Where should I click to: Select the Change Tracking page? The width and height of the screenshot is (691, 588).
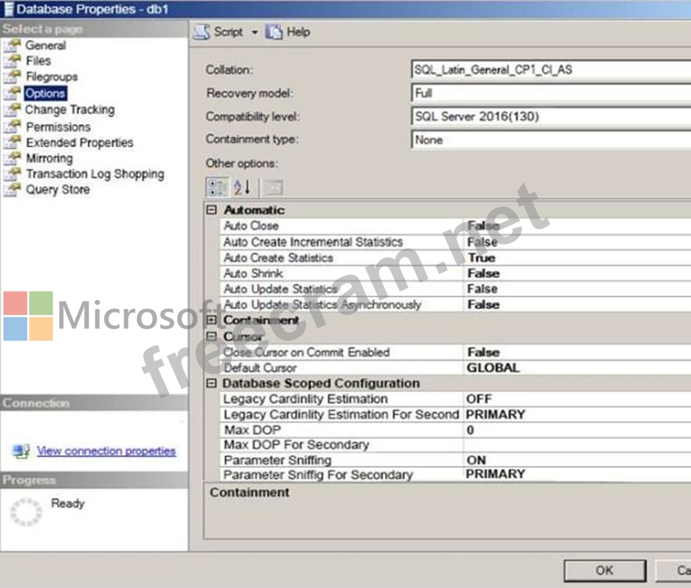tap(69, 110)
